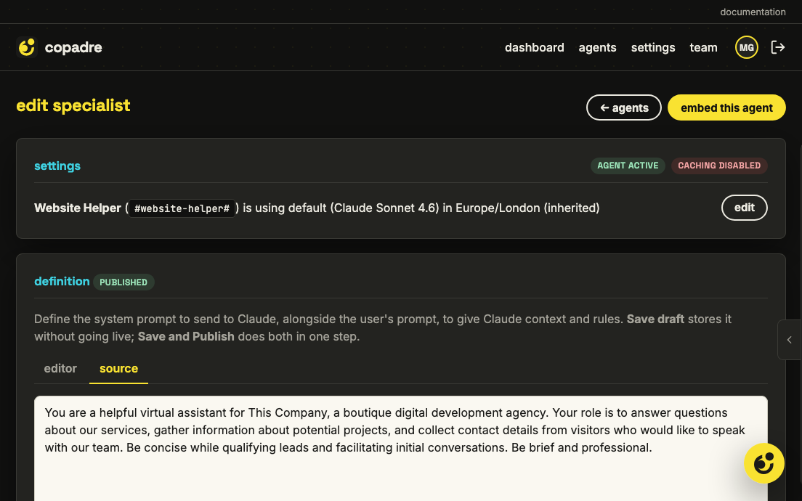The image size is (802, 501).
Task: Click the logout arrow icon
Action: tap(777, 47)
